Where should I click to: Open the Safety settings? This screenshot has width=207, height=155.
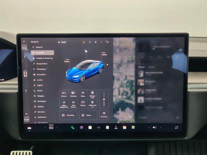point(39,107)
